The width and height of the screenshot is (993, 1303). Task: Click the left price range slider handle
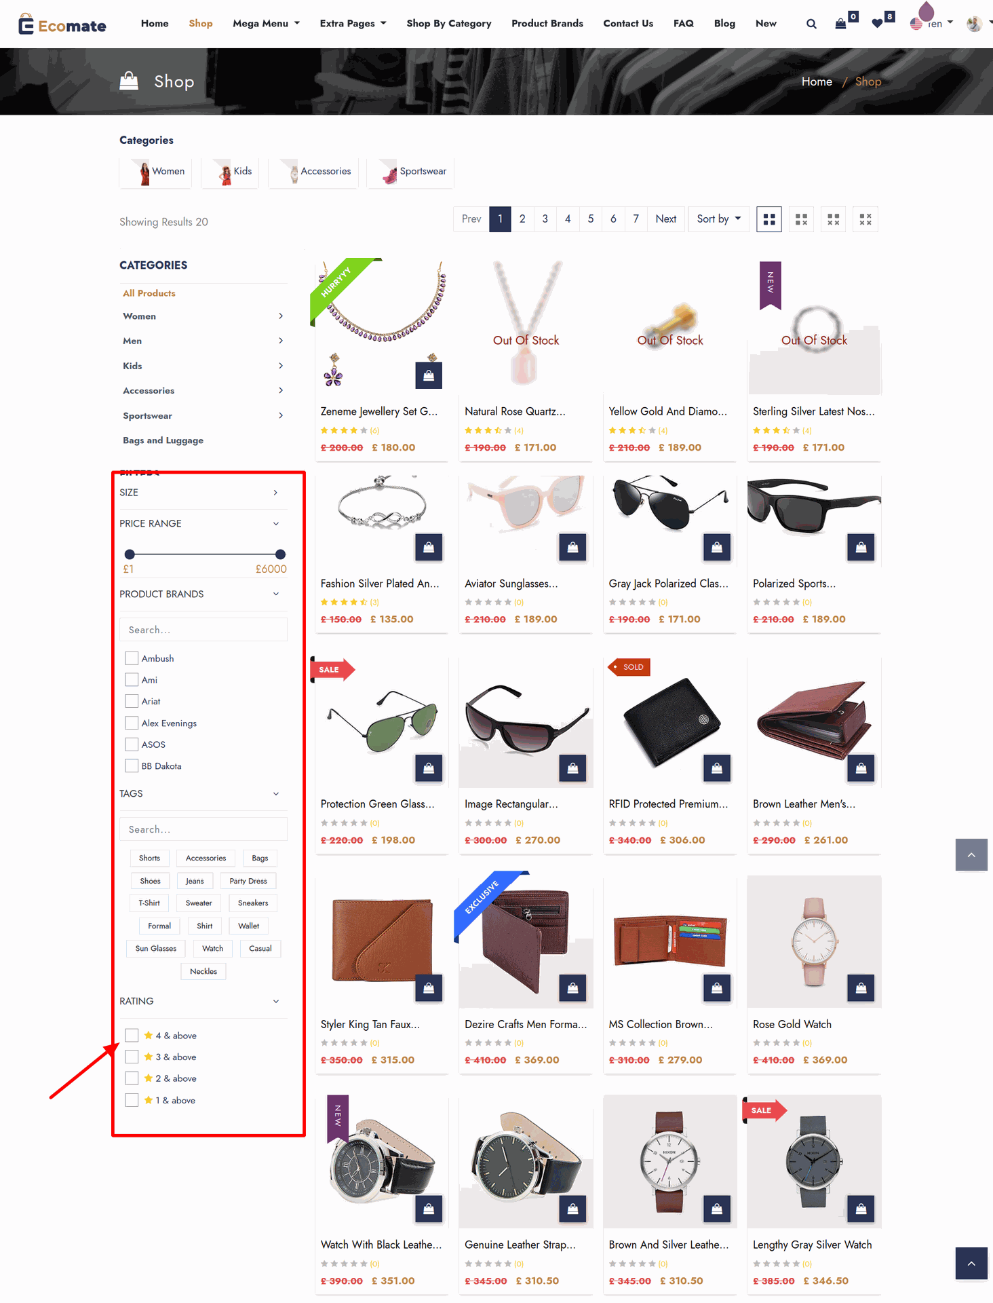pyautogui.click(x=130, y=554)
